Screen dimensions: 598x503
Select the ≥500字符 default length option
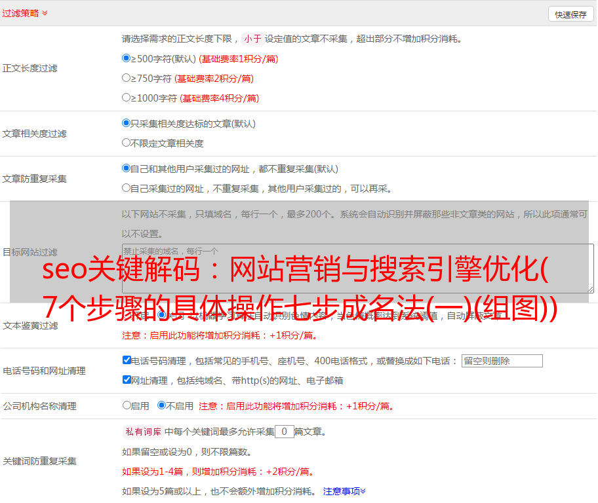tap(126, 58)
